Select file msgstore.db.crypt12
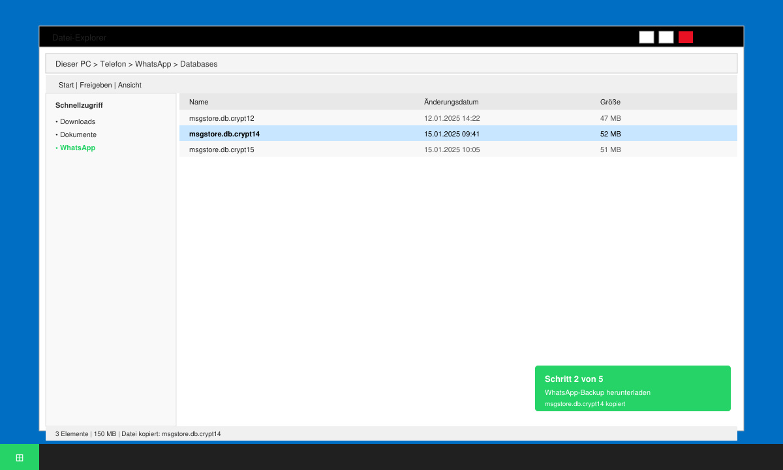This screenshot has width=783, height=470. (x=458, y=118)
